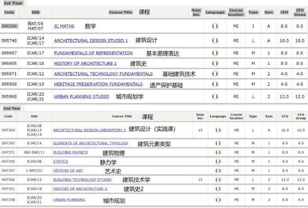
Task: Click course code 095748
Action: (9, 41)
